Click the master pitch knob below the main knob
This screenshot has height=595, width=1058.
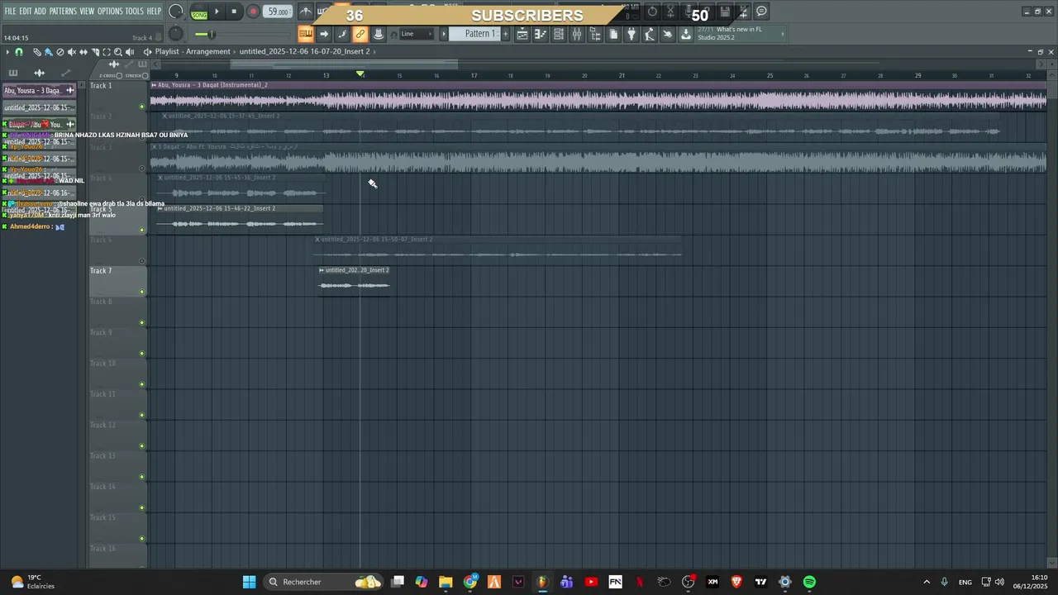tap(176, 33)
